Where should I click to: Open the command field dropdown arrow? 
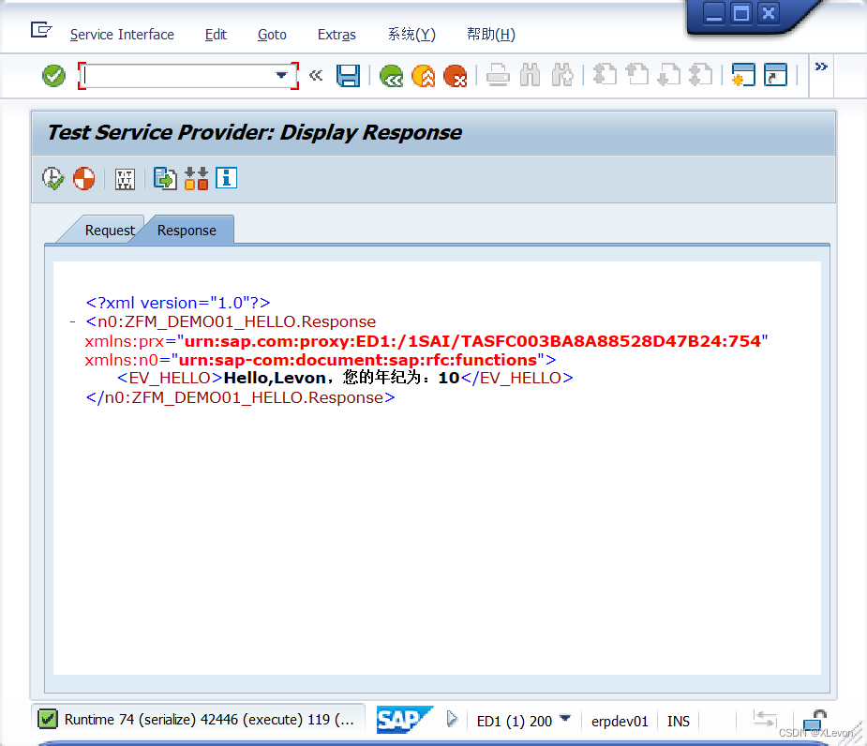click(280, 75)
